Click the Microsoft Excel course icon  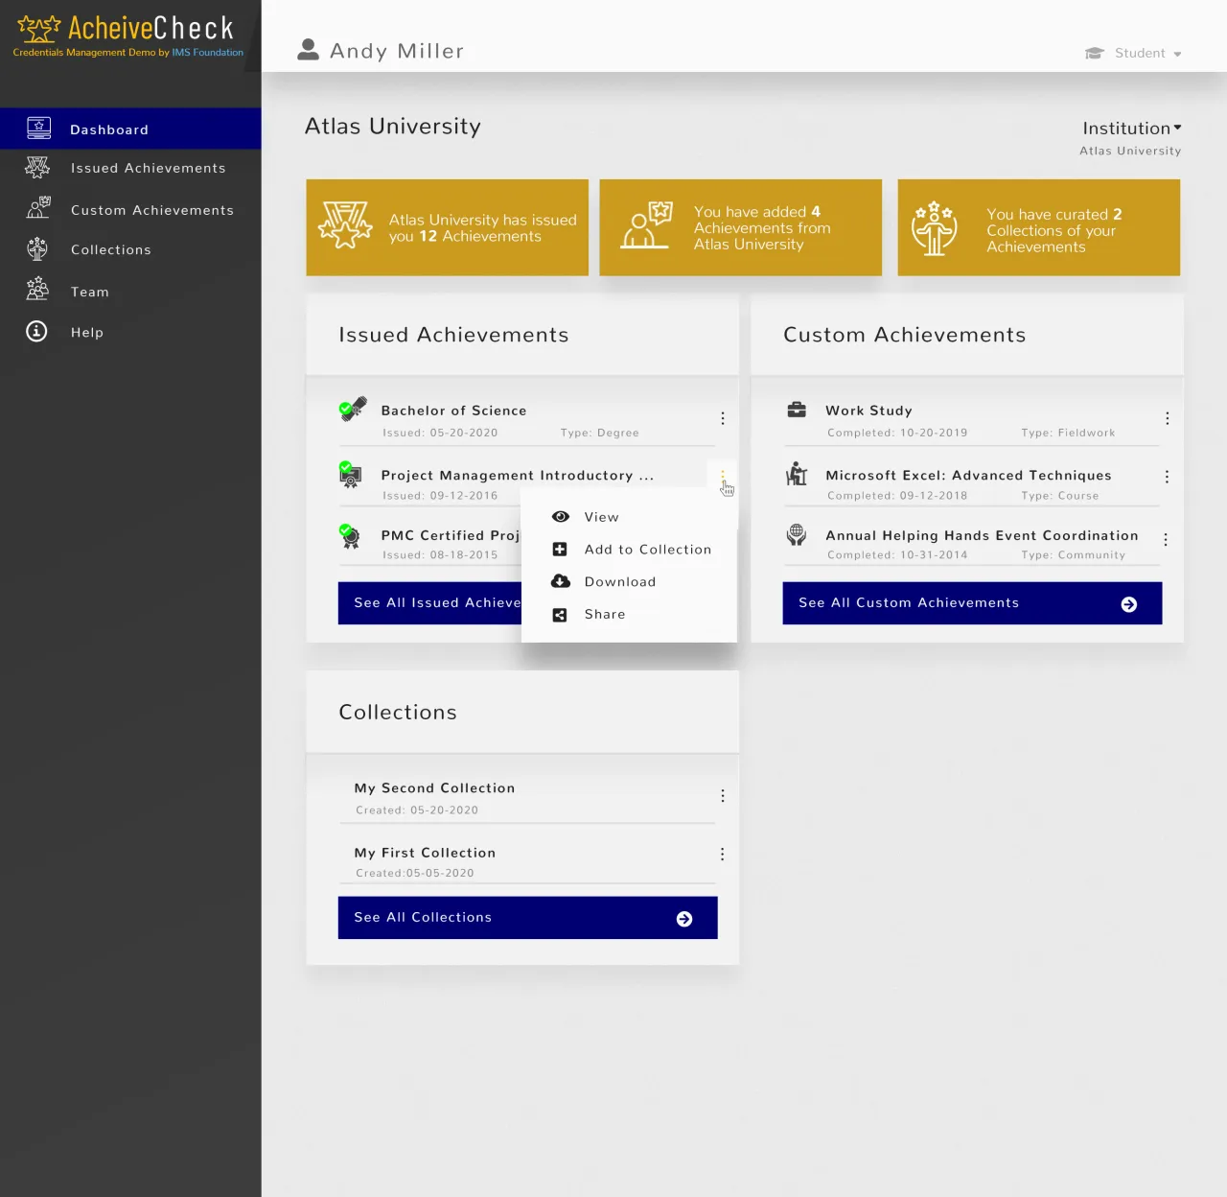coord(797,474)
